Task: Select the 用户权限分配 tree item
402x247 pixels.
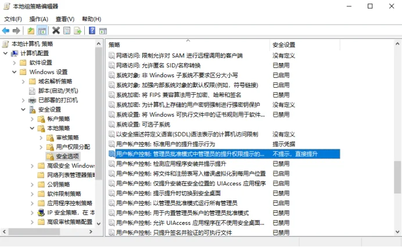Action: point(73,147)
